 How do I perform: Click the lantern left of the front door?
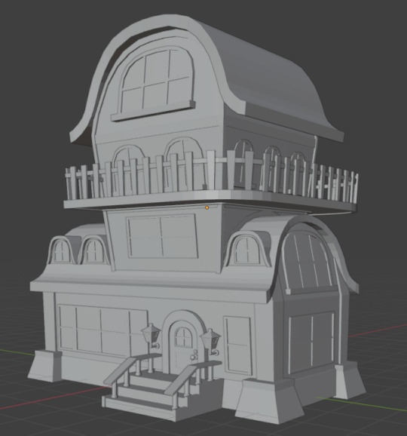pyautogui.click(x=151, y=336)
